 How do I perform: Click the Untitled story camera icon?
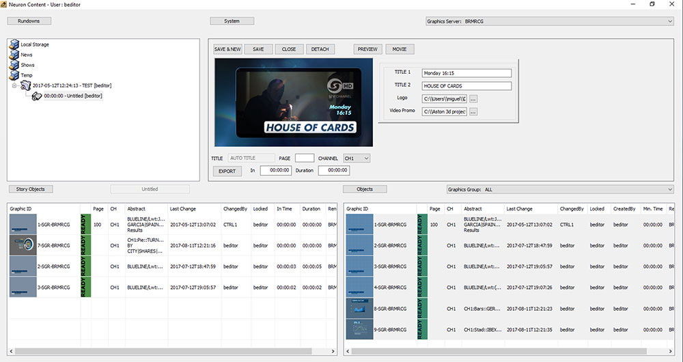tap(37, 96)
